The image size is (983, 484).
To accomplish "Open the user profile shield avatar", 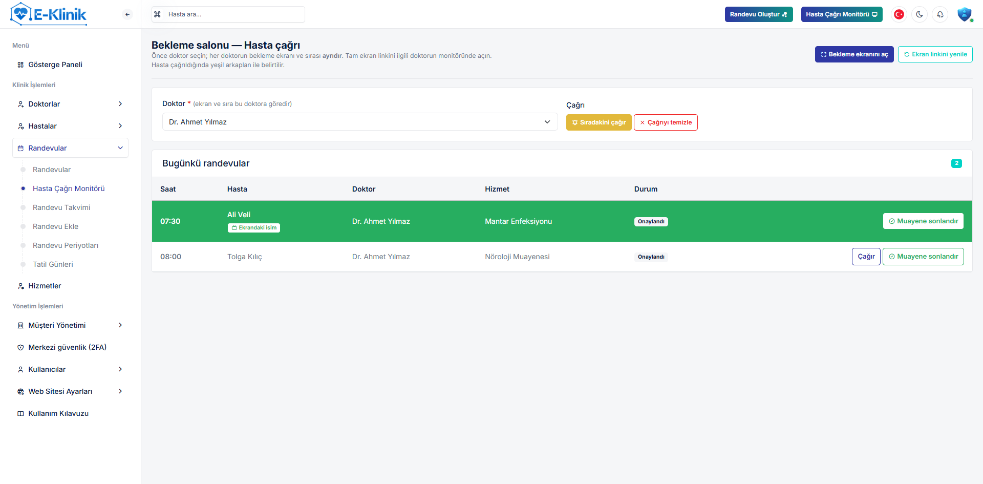I will coord(964,14).
